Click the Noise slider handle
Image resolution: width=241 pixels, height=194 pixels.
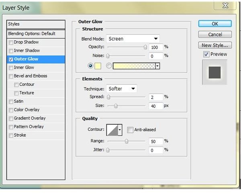pyautogui.click(x=108, y=56)
